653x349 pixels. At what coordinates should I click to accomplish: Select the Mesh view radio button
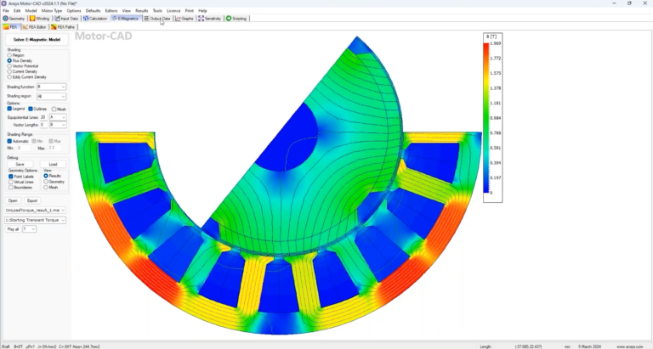click(x=46, y=188)
